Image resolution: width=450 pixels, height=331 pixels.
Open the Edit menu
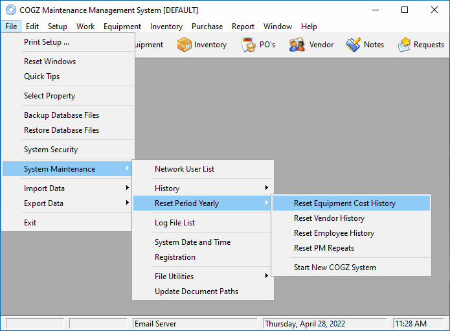32,27
